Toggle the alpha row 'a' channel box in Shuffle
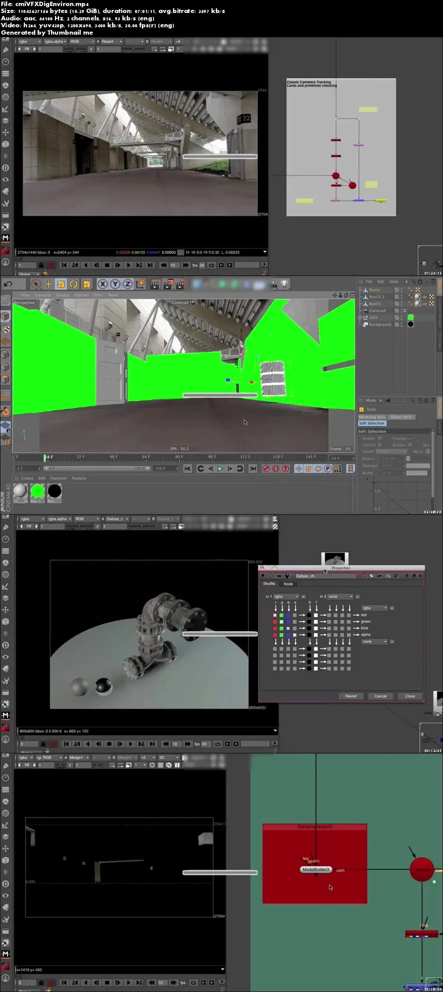 tap(295, 635)
